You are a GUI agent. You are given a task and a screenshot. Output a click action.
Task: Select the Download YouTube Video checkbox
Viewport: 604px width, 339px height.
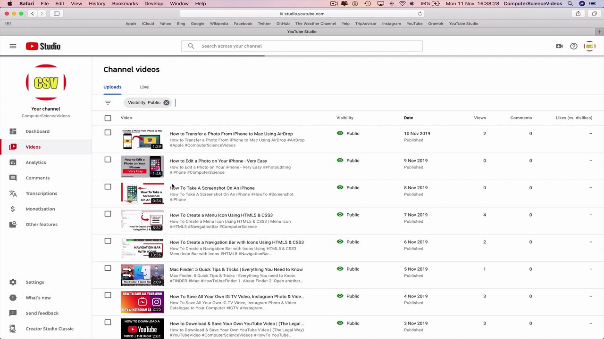coord(108,323)
